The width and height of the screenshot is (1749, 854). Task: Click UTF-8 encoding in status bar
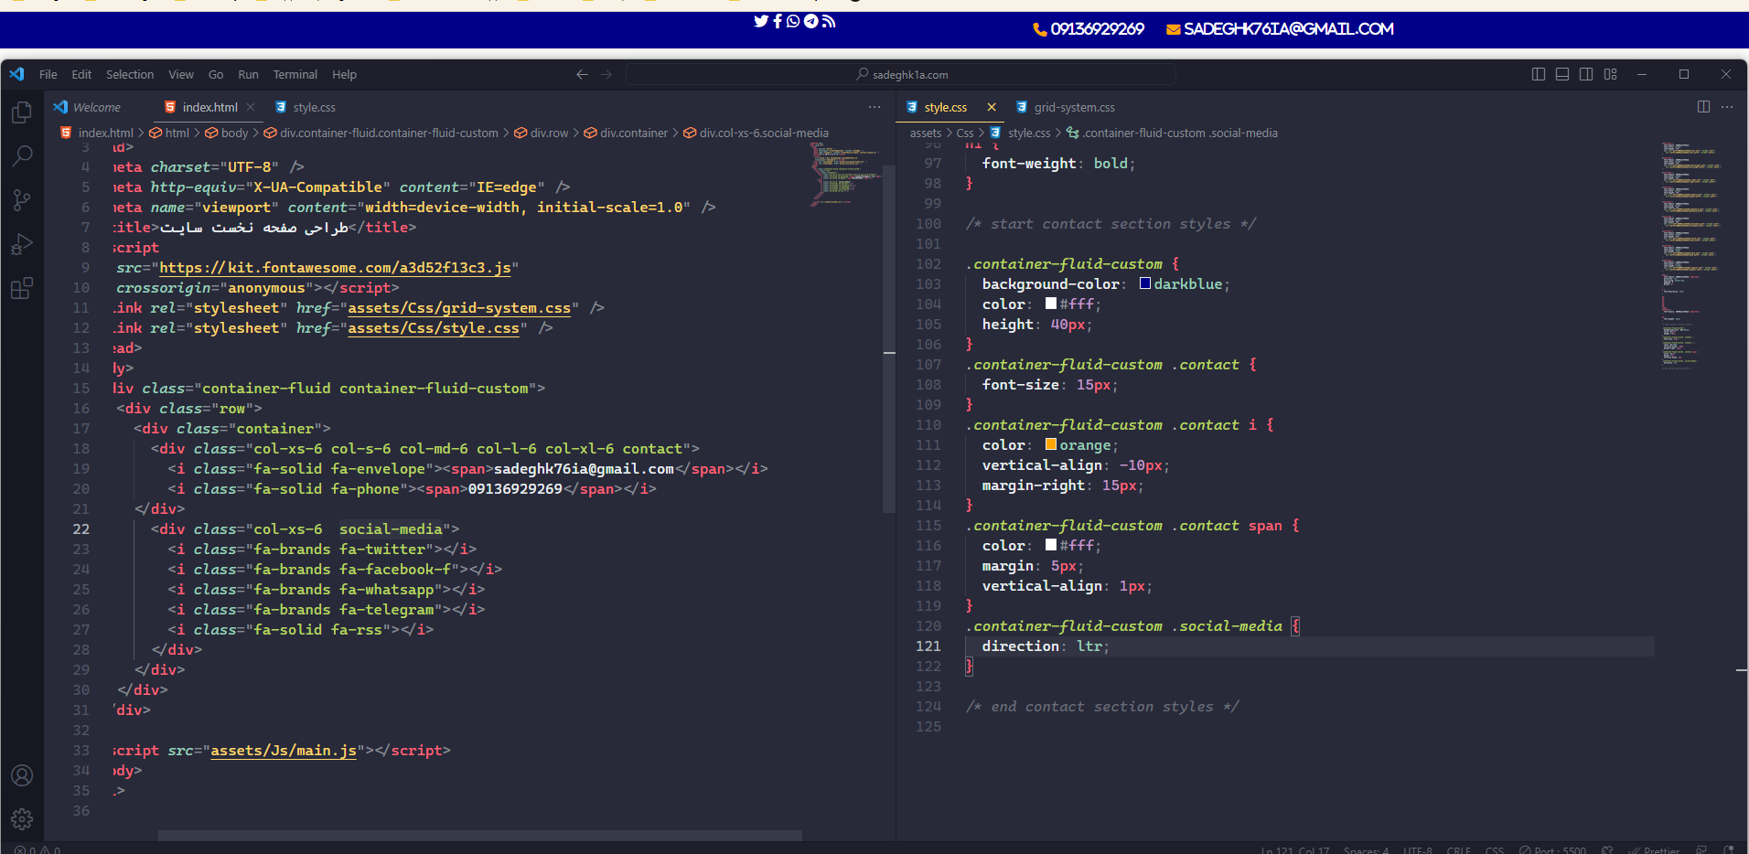(1418, 849)
